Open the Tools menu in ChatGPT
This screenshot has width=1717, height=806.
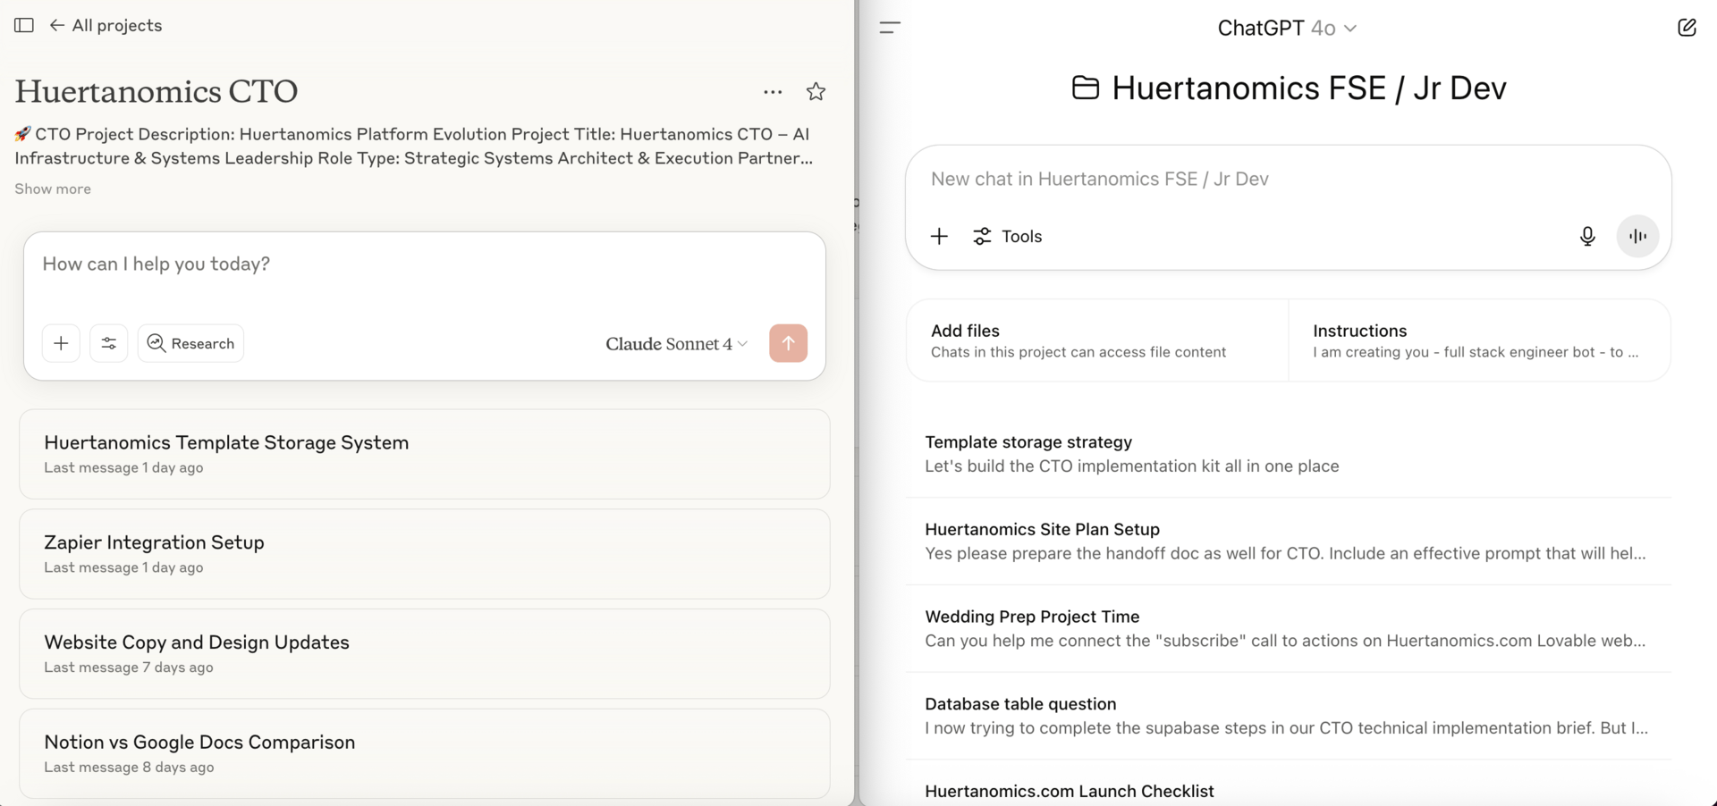click(1007, 236)
